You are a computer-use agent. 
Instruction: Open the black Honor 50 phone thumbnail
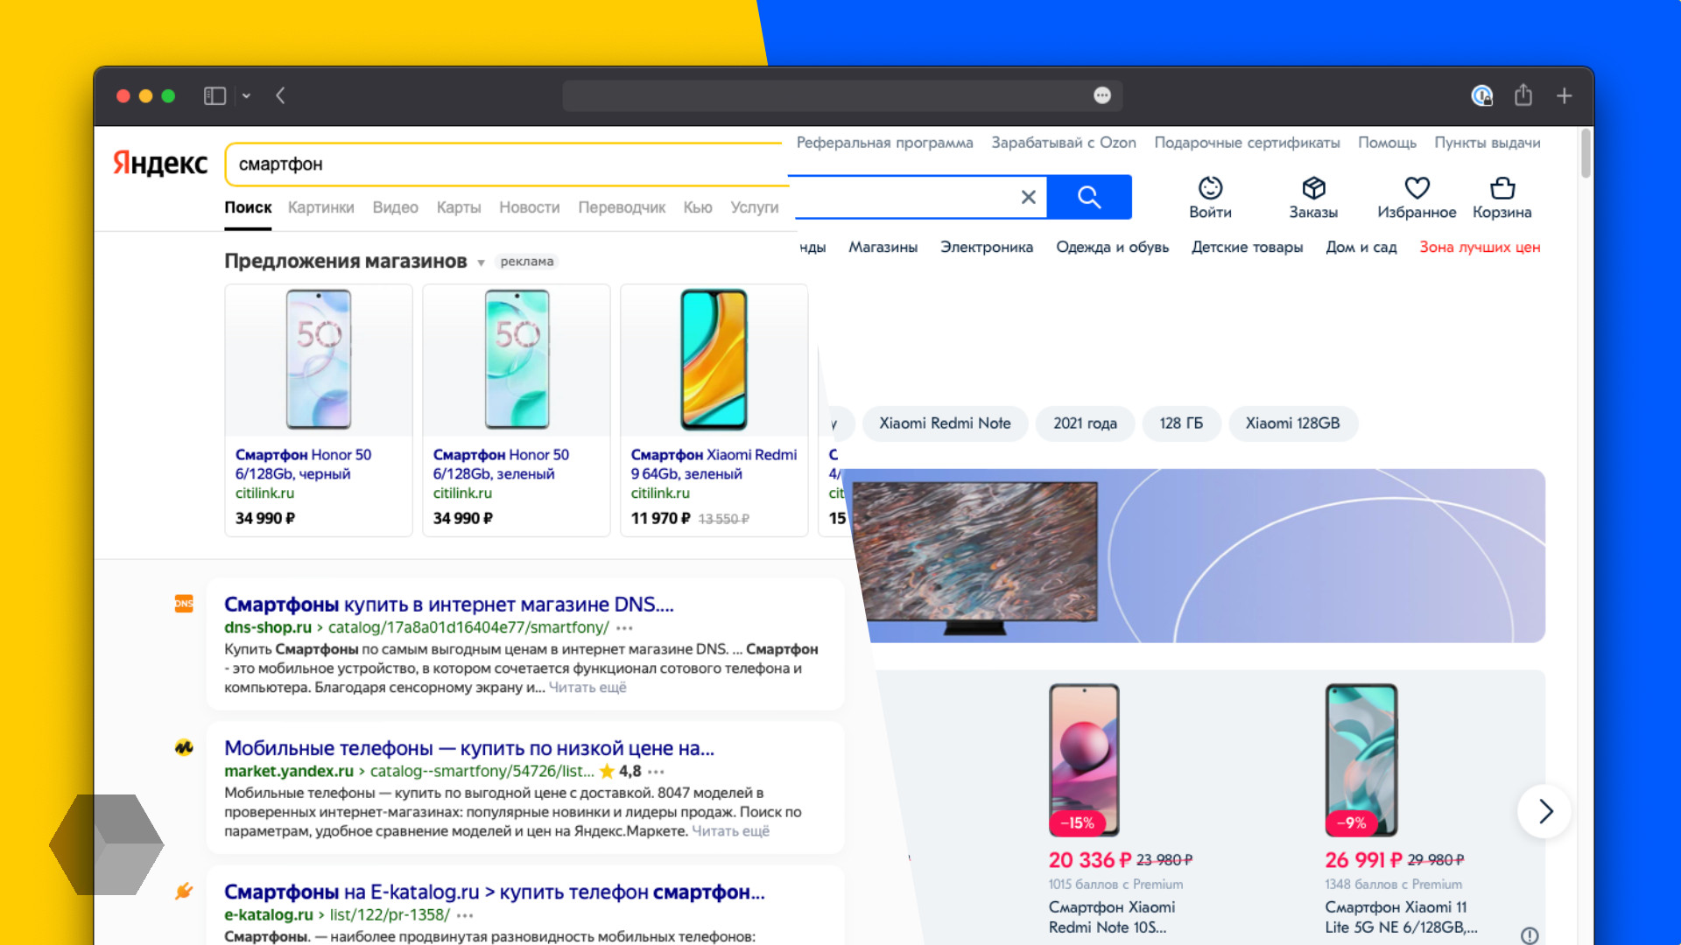coord(319,360)
